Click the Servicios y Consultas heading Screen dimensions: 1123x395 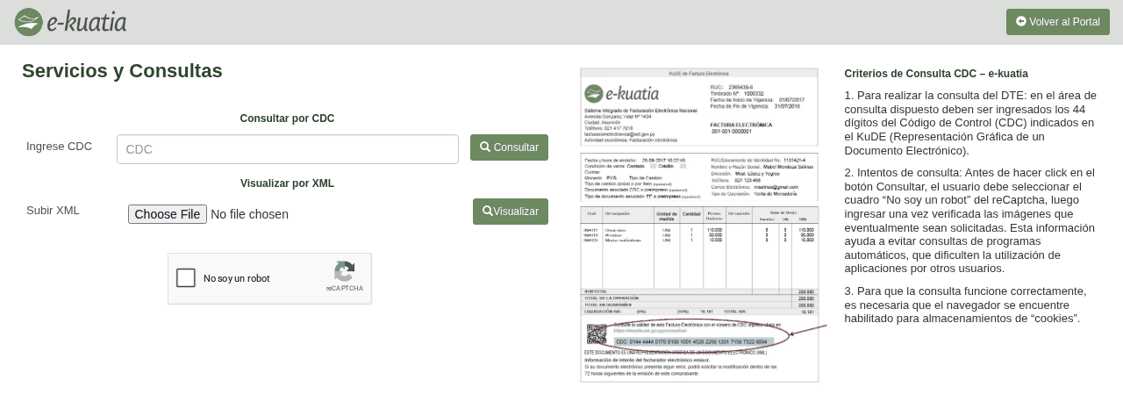(122, 71)
